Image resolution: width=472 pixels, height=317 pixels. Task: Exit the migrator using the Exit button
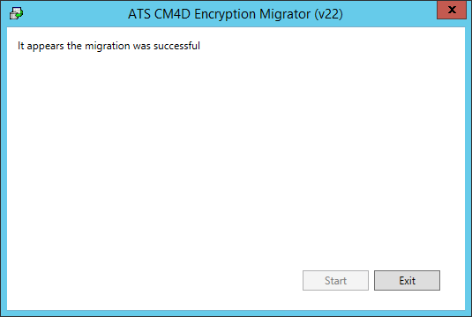tap(407, 280)
